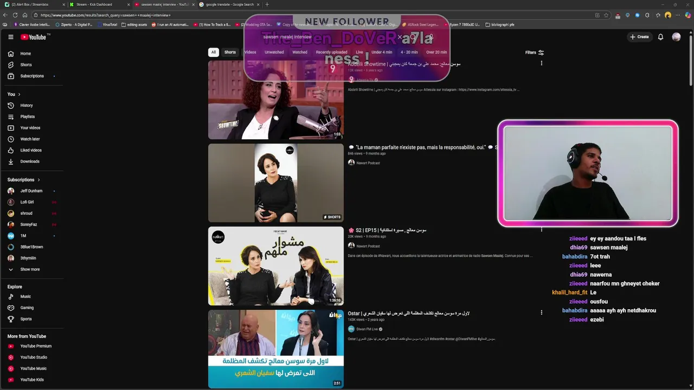Open the browser favorites hub icon
694x390 pixels.
[657, 15]
